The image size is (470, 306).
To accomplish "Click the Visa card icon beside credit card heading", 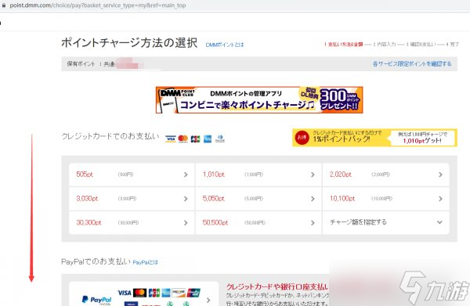I will coord(171,139).
